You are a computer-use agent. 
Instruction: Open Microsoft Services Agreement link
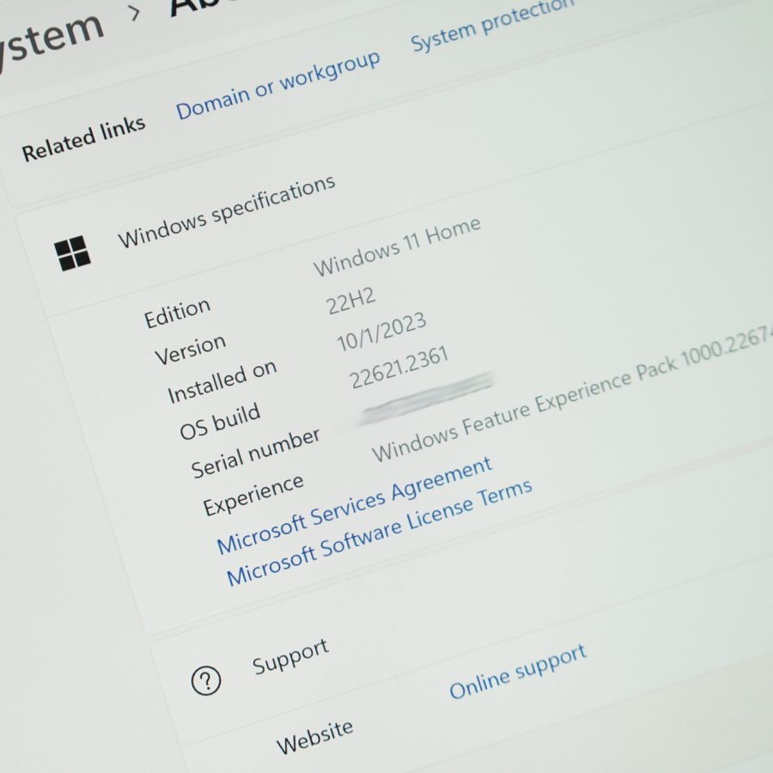[x=354, y=505]
